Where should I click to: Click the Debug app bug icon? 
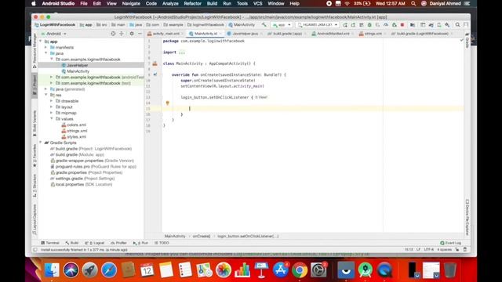point(369,24)
